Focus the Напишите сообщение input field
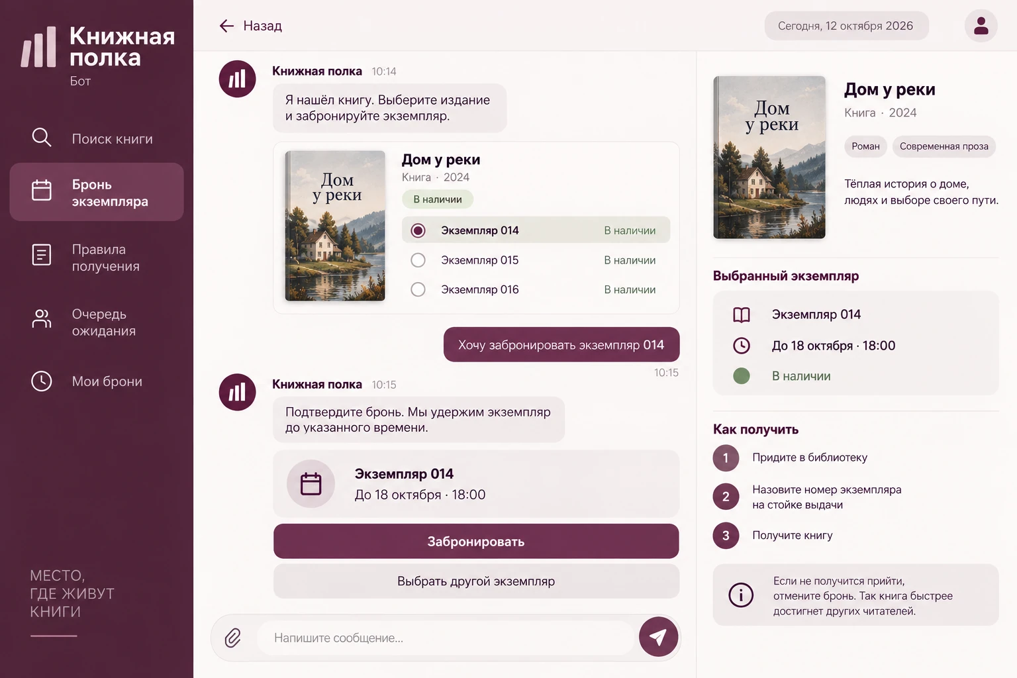 tap(445, 638)
